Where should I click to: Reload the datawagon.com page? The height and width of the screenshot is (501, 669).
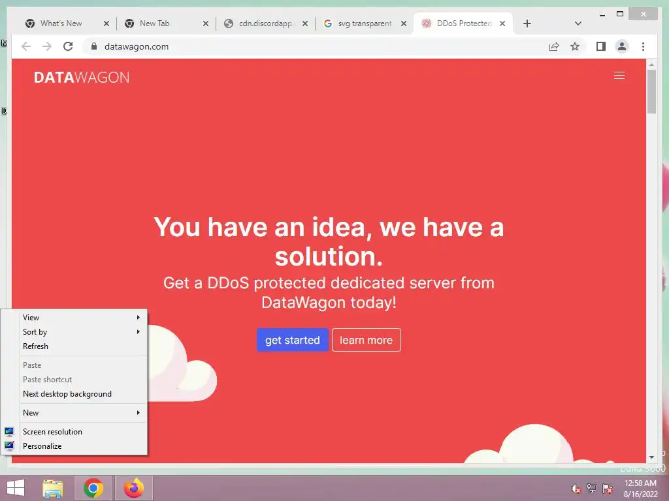68,46
